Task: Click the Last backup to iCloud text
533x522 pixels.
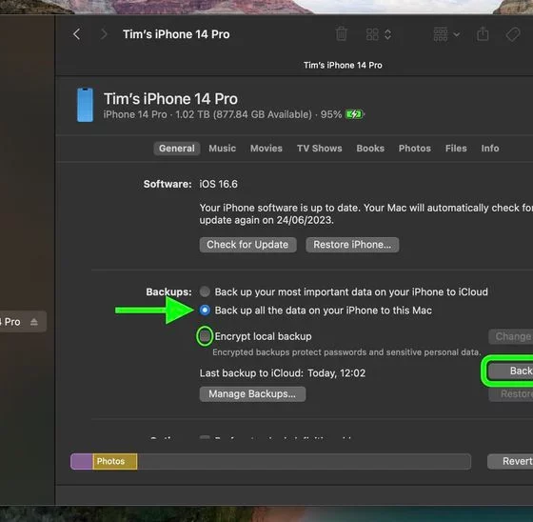Action: (282, 373)
